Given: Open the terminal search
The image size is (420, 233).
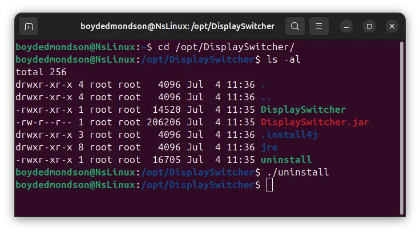Looking at the screenshot, I should [x=295, y=26].
